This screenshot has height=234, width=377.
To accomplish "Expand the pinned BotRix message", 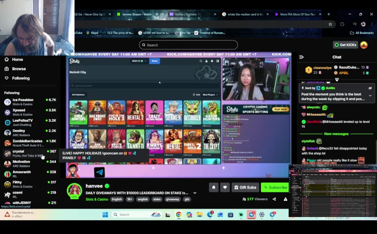I will (370, 96).
